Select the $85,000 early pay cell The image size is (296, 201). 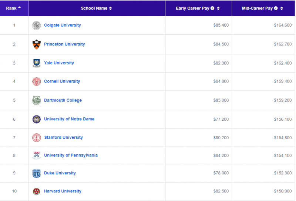tap(199, 101)
